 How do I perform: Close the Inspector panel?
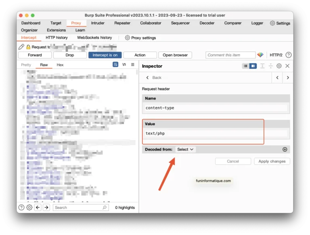[287, 66]
